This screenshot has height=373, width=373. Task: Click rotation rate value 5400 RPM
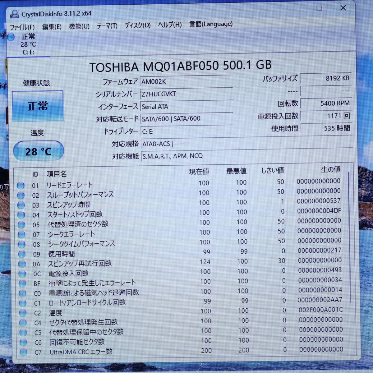[326, 103]
